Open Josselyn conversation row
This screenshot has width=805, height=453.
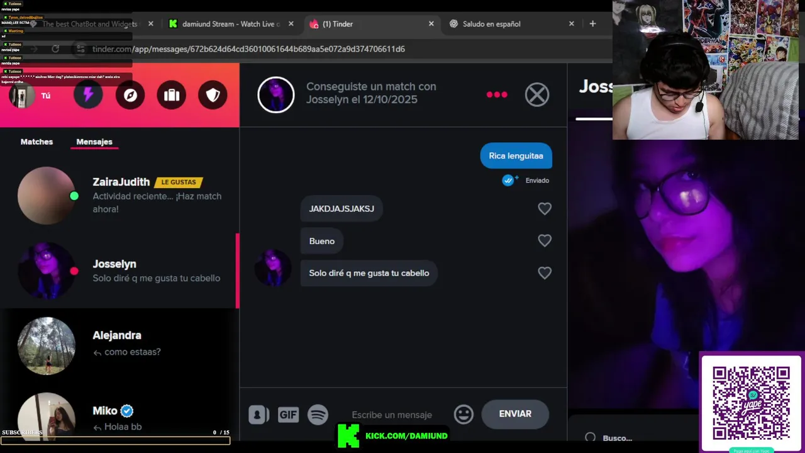(119, 271)
